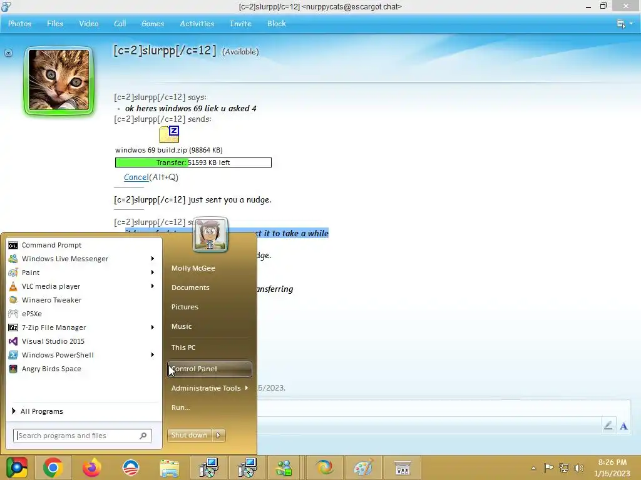Click the Messenger buddies taskbar icon
Screen dimensions: 641x480
(x=284, y=467)
